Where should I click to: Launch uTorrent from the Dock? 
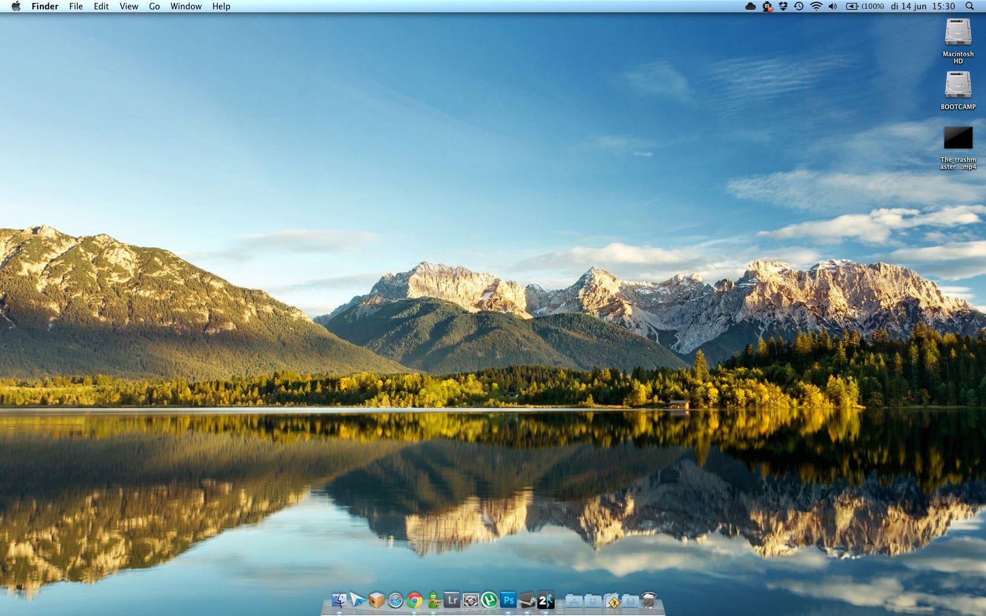(x=489, y=600)
